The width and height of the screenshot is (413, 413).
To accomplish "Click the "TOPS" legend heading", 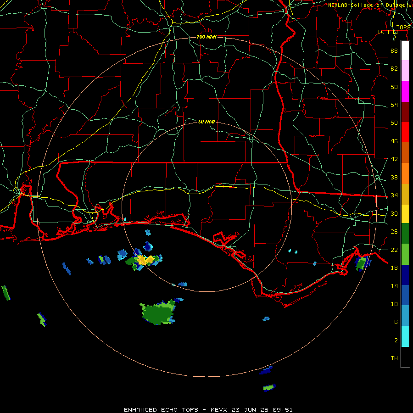I will tap(403, 28).
